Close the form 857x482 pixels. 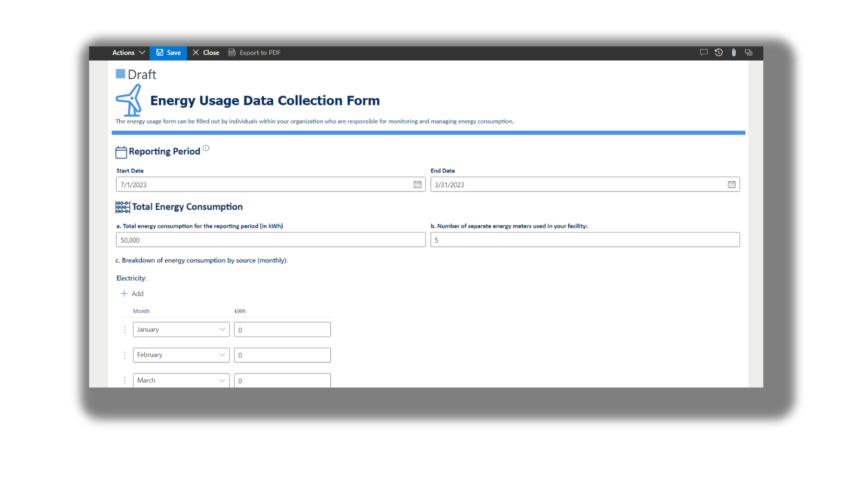[206, 53]
